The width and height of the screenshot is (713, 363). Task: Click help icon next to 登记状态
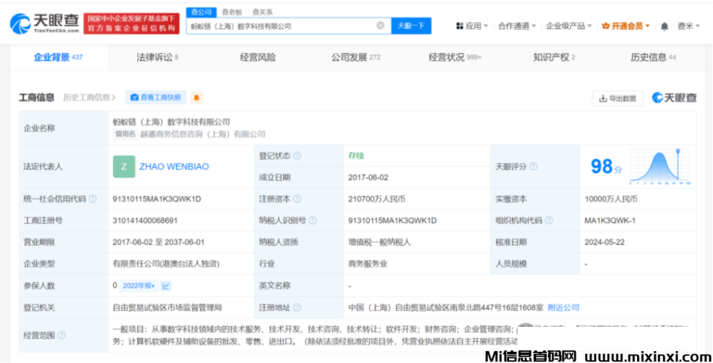point(297,156)
